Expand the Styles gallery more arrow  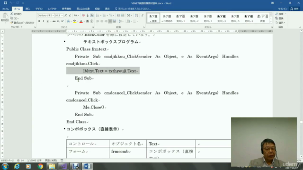tap(271, 22)
